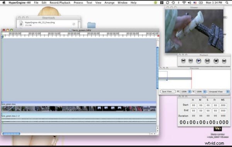Click the US flag input source icon
Viewport: 232px width, 147px height.
[195, 3]
